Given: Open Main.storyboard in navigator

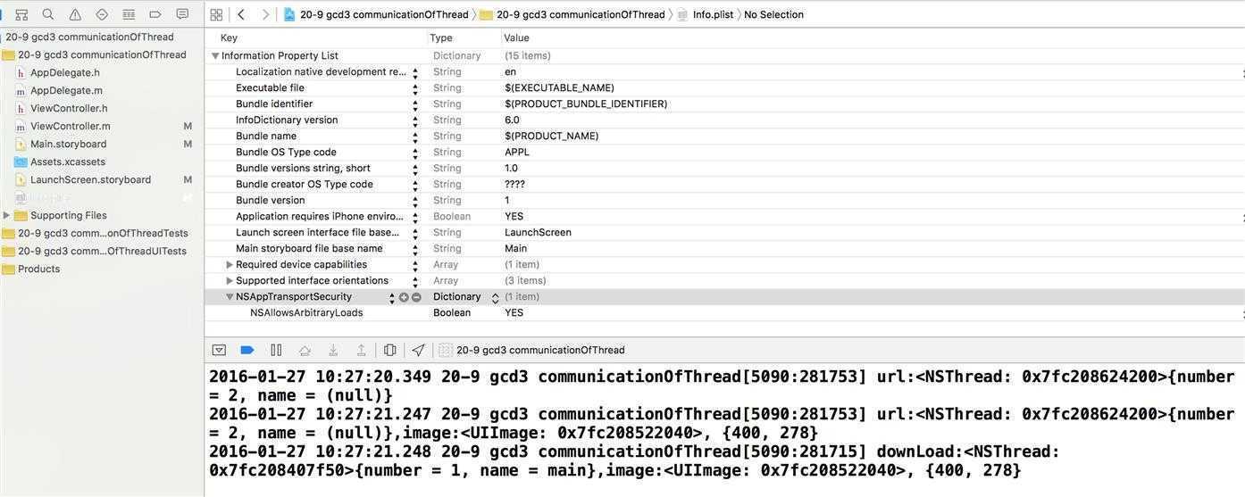Looking at the screenshot, I should 68,144.
